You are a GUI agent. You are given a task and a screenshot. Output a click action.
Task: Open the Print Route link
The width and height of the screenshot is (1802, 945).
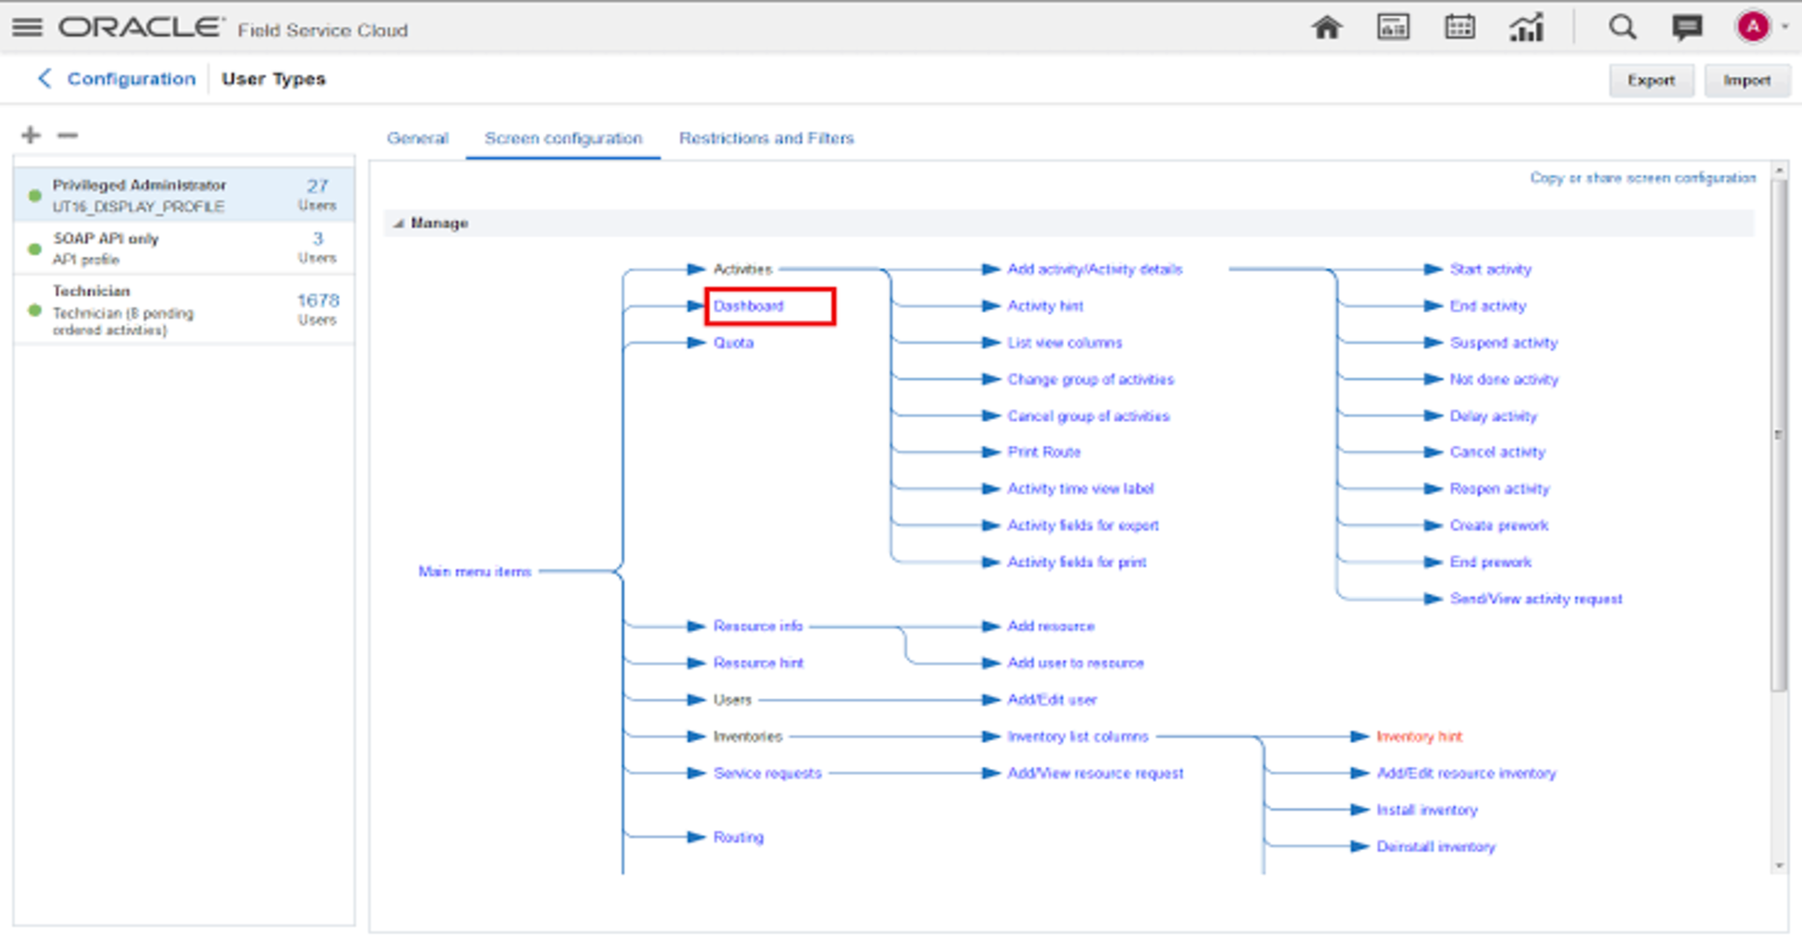(x=1044, y=452)
